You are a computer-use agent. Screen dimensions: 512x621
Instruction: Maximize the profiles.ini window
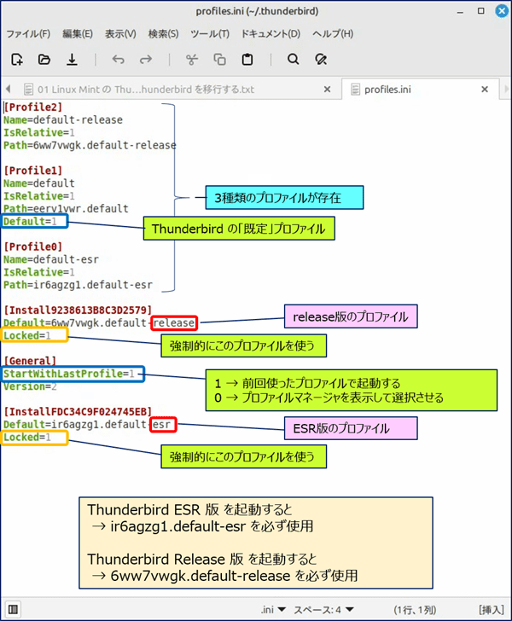click(x=481, y=11)
